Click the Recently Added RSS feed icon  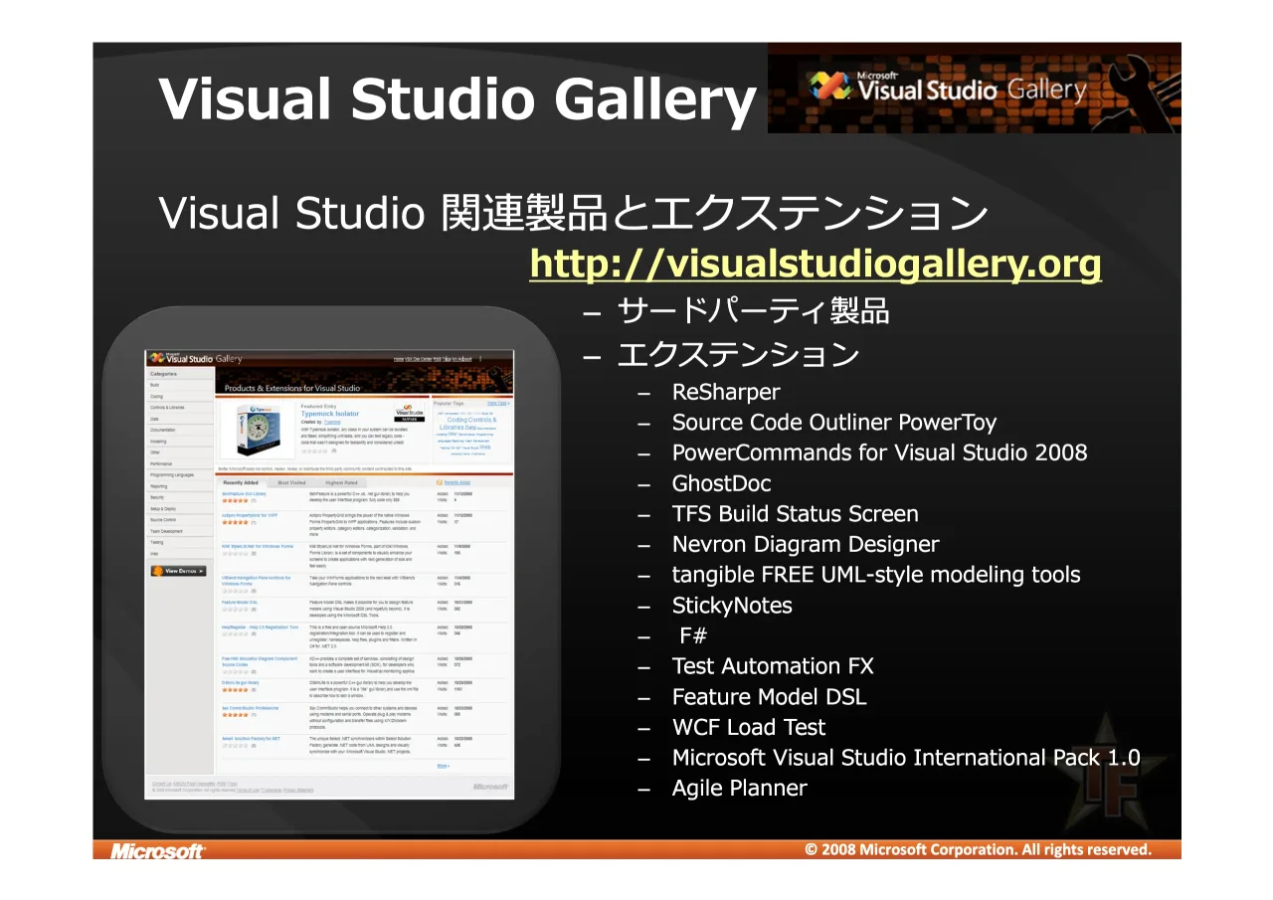click(x=440, y=482)
